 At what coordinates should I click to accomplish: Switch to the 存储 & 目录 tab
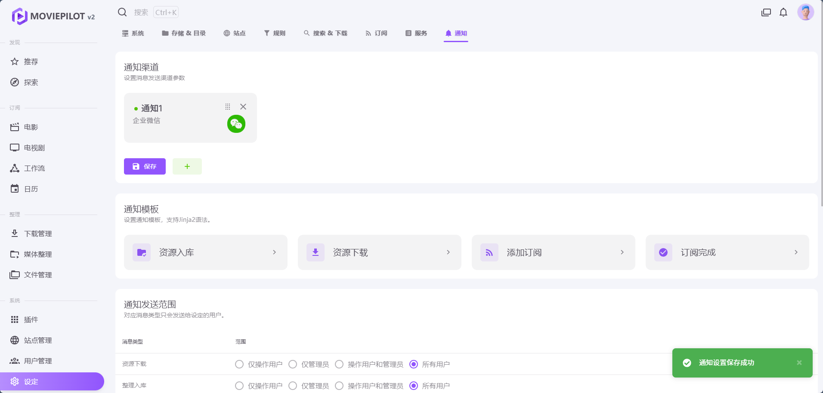click(184, 33)
